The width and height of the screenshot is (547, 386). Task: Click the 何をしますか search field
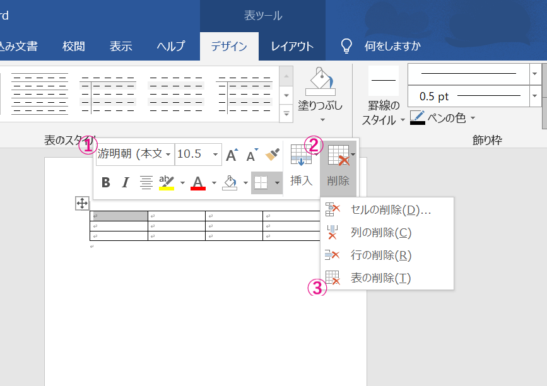pyautogui.click(x=392, y=46)
